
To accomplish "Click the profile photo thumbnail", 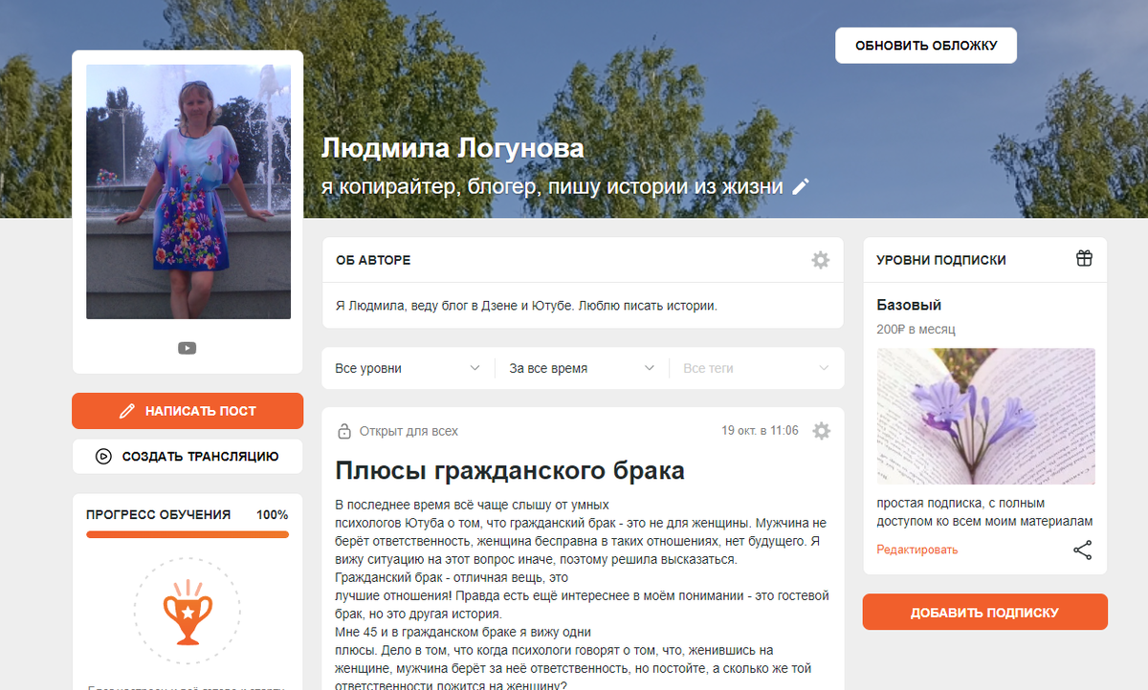I will coord(188,192).
